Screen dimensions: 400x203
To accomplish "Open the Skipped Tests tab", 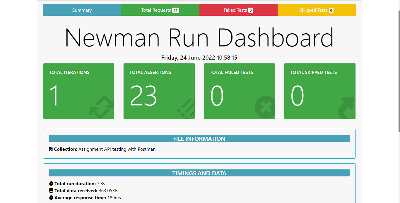I will (x=317, y=10).
